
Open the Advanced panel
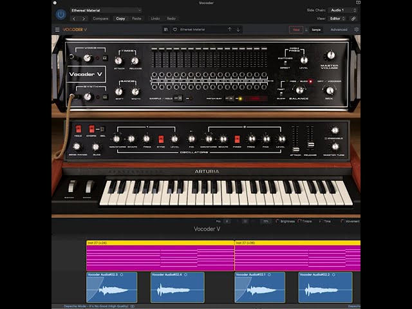click(x=339, y=30)
